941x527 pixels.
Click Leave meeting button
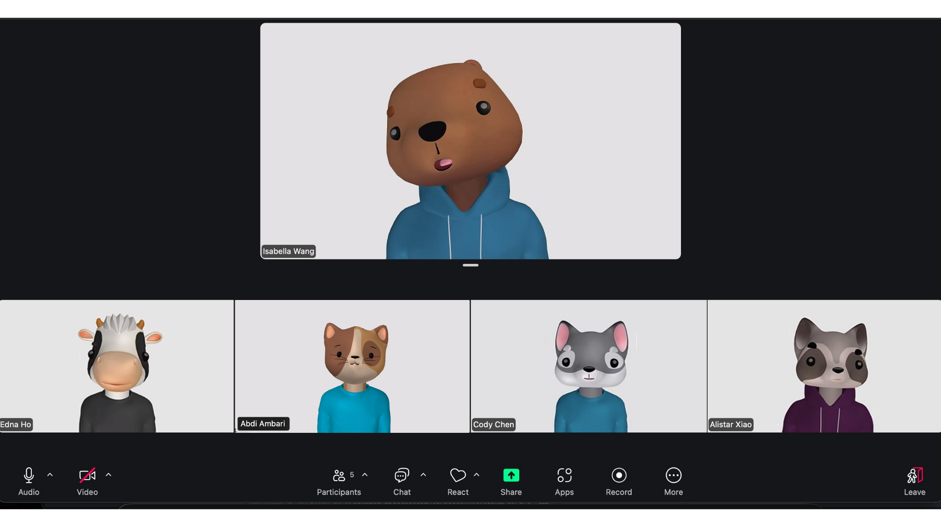click(914, 476)
